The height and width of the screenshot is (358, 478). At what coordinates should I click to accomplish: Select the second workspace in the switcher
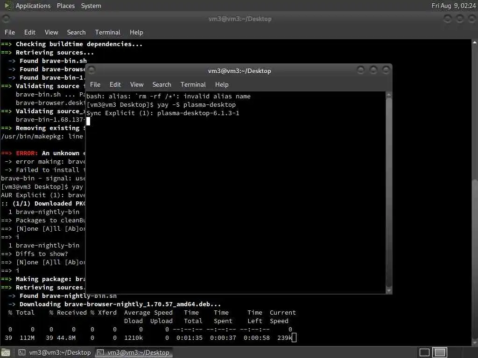[440, 352]
